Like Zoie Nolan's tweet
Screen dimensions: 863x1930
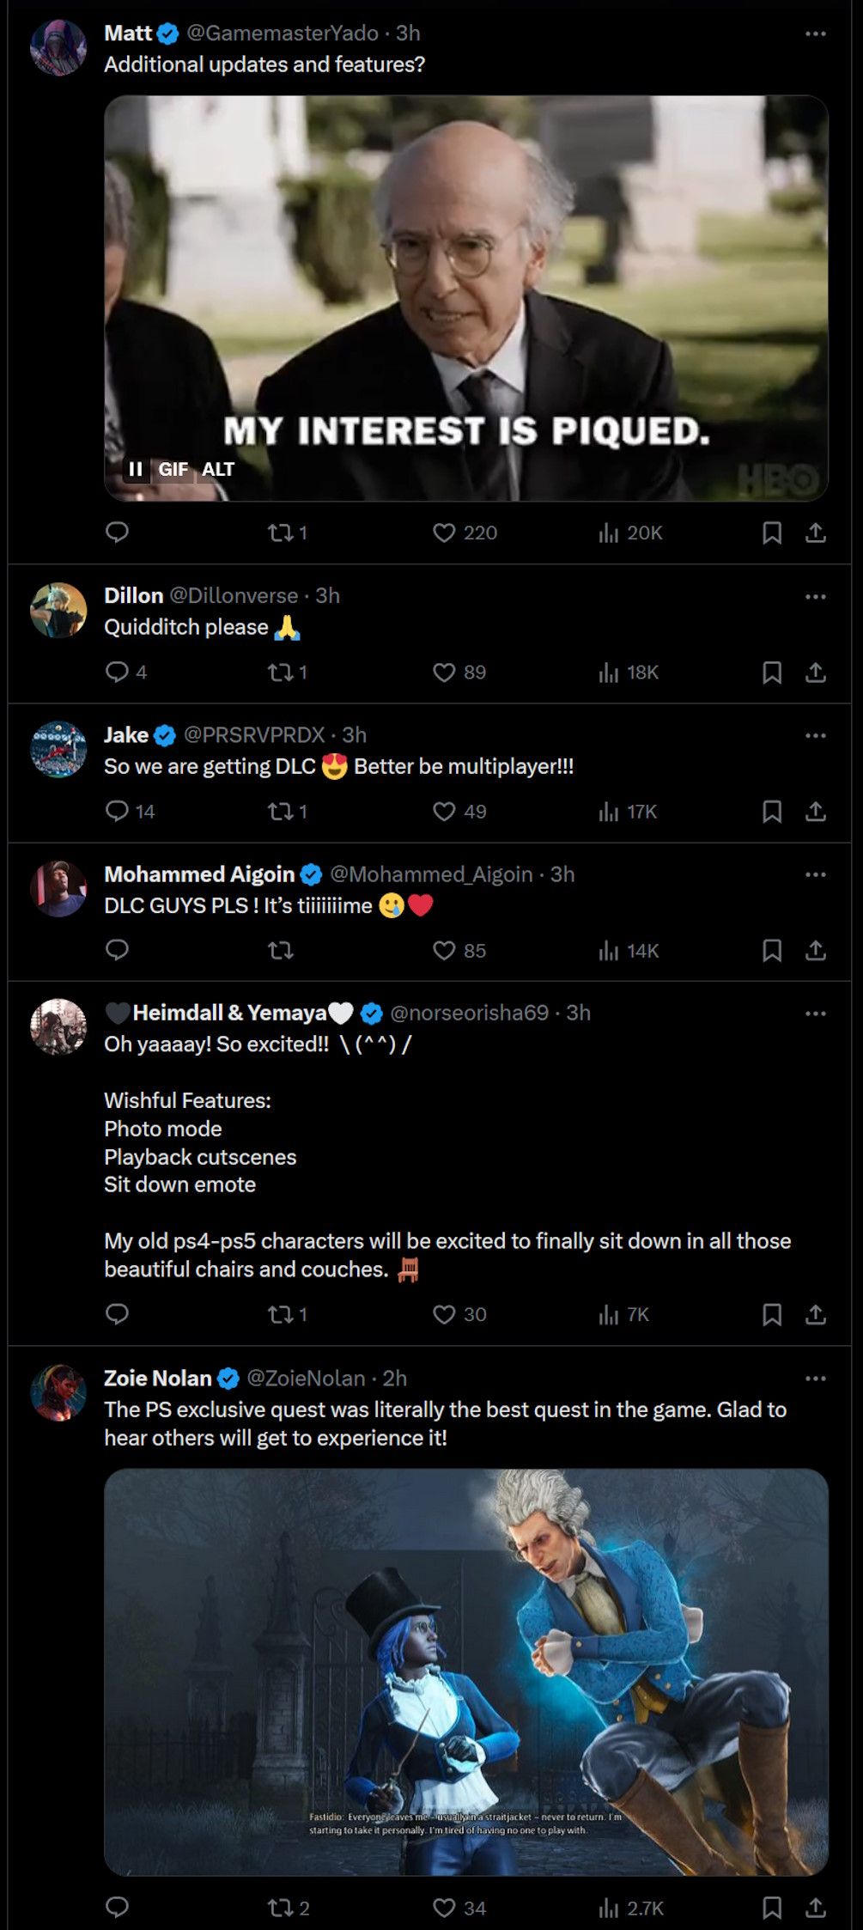(444, 1908)
